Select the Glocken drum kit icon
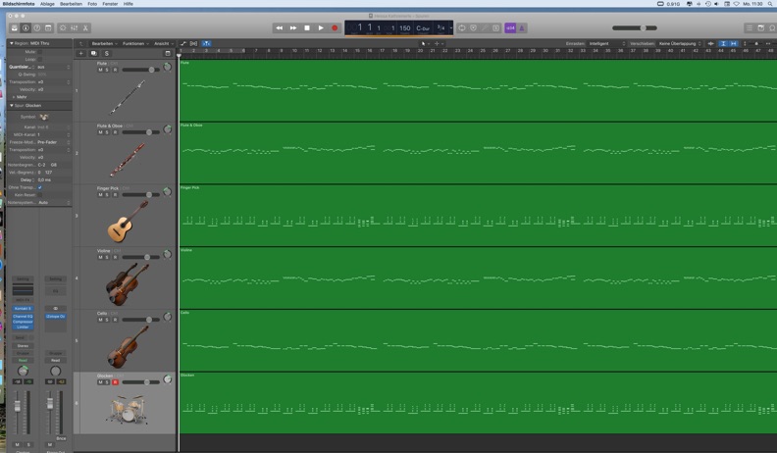777x453 pixels. (127, 409)
